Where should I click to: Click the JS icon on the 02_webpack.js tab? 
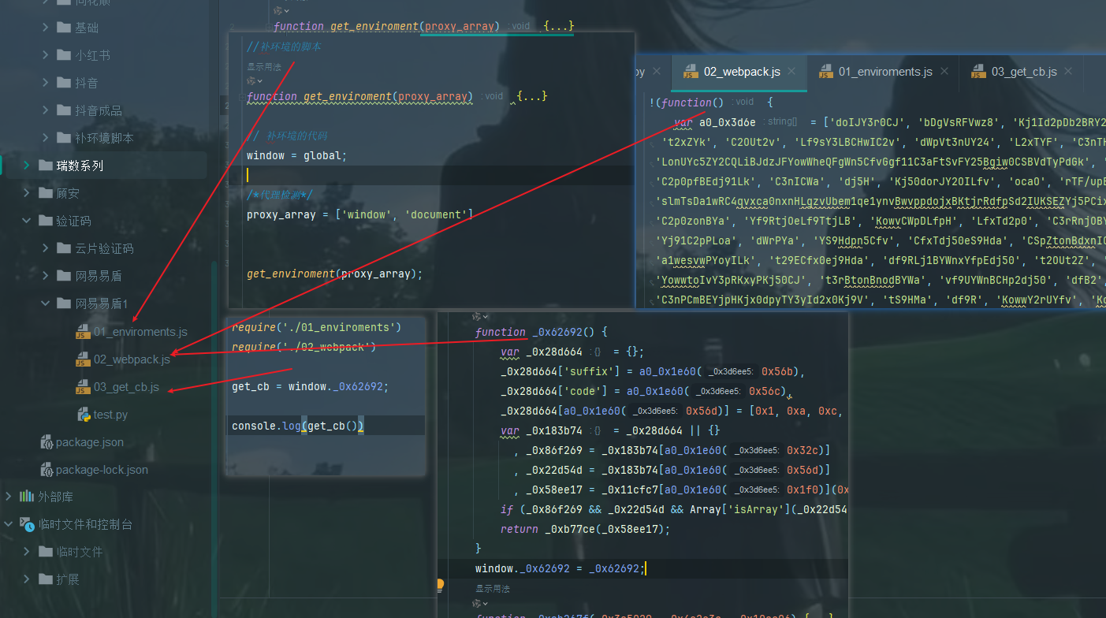coord(691,72)
